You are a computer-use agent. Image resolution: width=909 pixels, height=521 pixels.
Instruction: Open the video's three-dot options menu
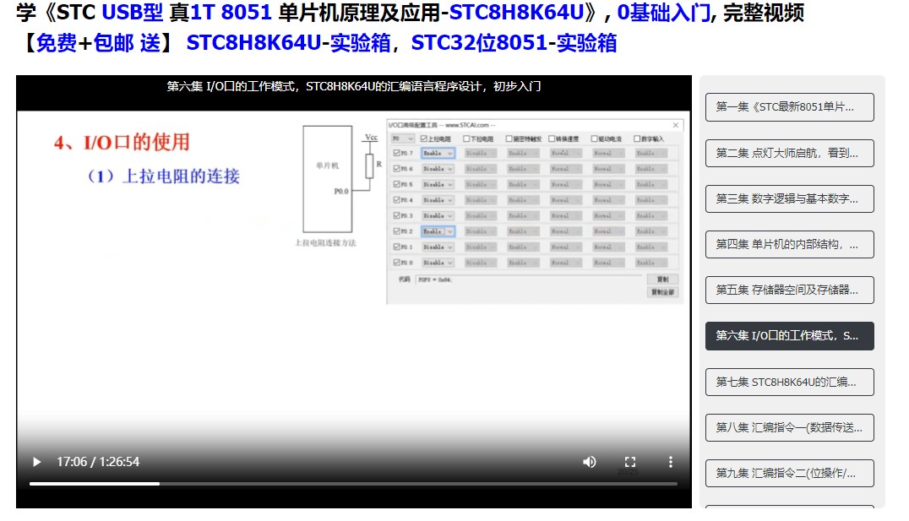coord(671,462)
